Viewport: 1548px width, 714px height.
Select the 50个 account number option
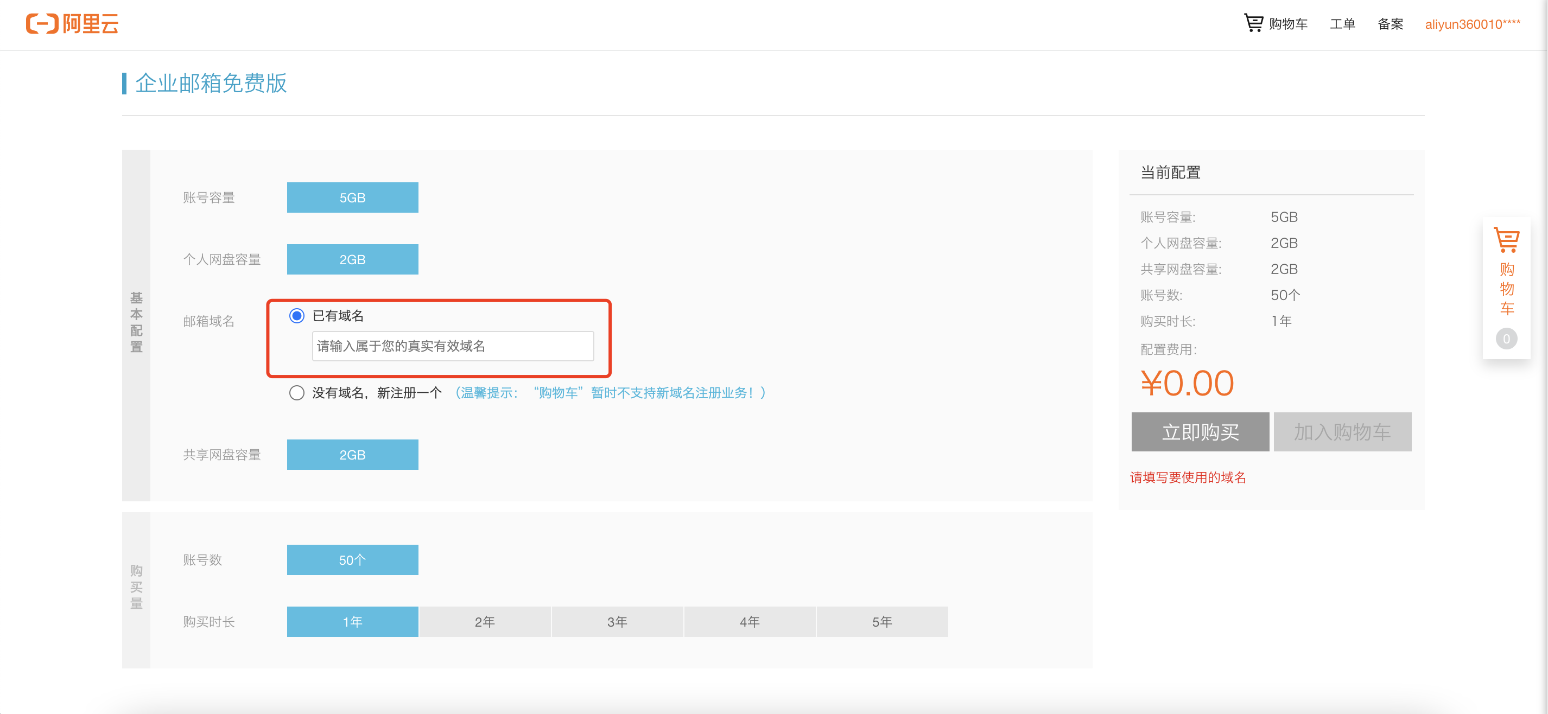pyautogui.click(x=352, y=560)
